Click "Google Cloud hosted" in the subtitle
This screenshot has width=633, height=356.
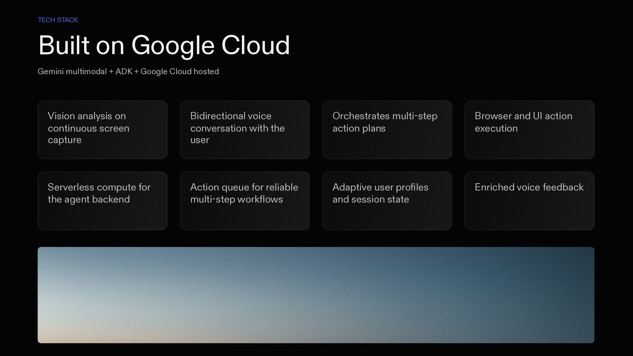click(x=179, y=72)
